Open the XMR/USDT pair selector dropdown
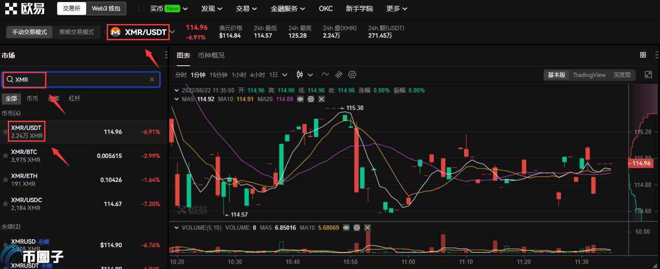 coord(173,32)
